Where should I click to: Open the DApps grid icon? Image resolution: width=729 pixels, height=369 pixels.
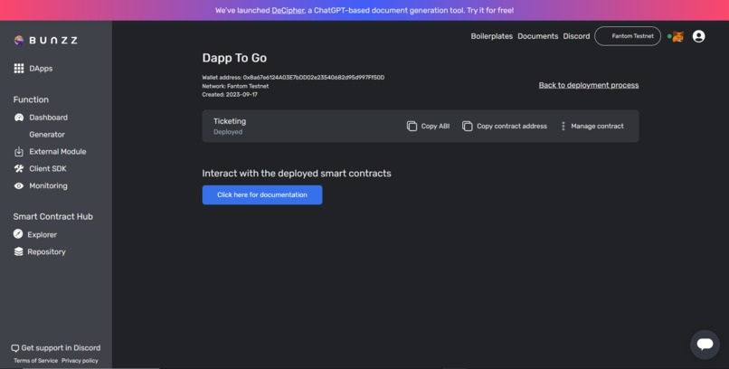(19, 69)
